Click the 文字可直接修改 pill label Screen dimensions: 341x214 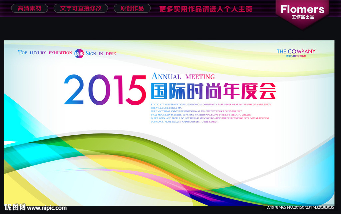(81, 8)
